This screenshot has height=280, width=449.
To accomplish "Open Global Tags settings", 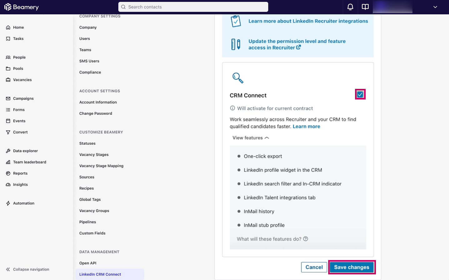I will point(90,200).
